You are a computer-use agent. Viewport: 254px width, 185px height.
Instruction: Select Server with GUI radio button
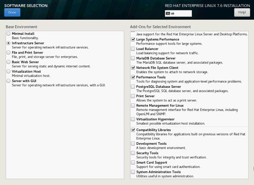(x=8, y=81)
